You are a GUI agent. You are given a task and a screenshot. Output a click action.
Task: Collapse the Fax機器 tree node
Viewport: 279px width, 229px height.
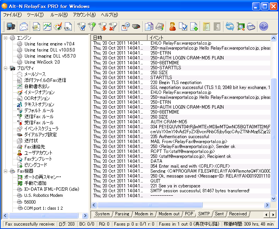click(6, 171)
